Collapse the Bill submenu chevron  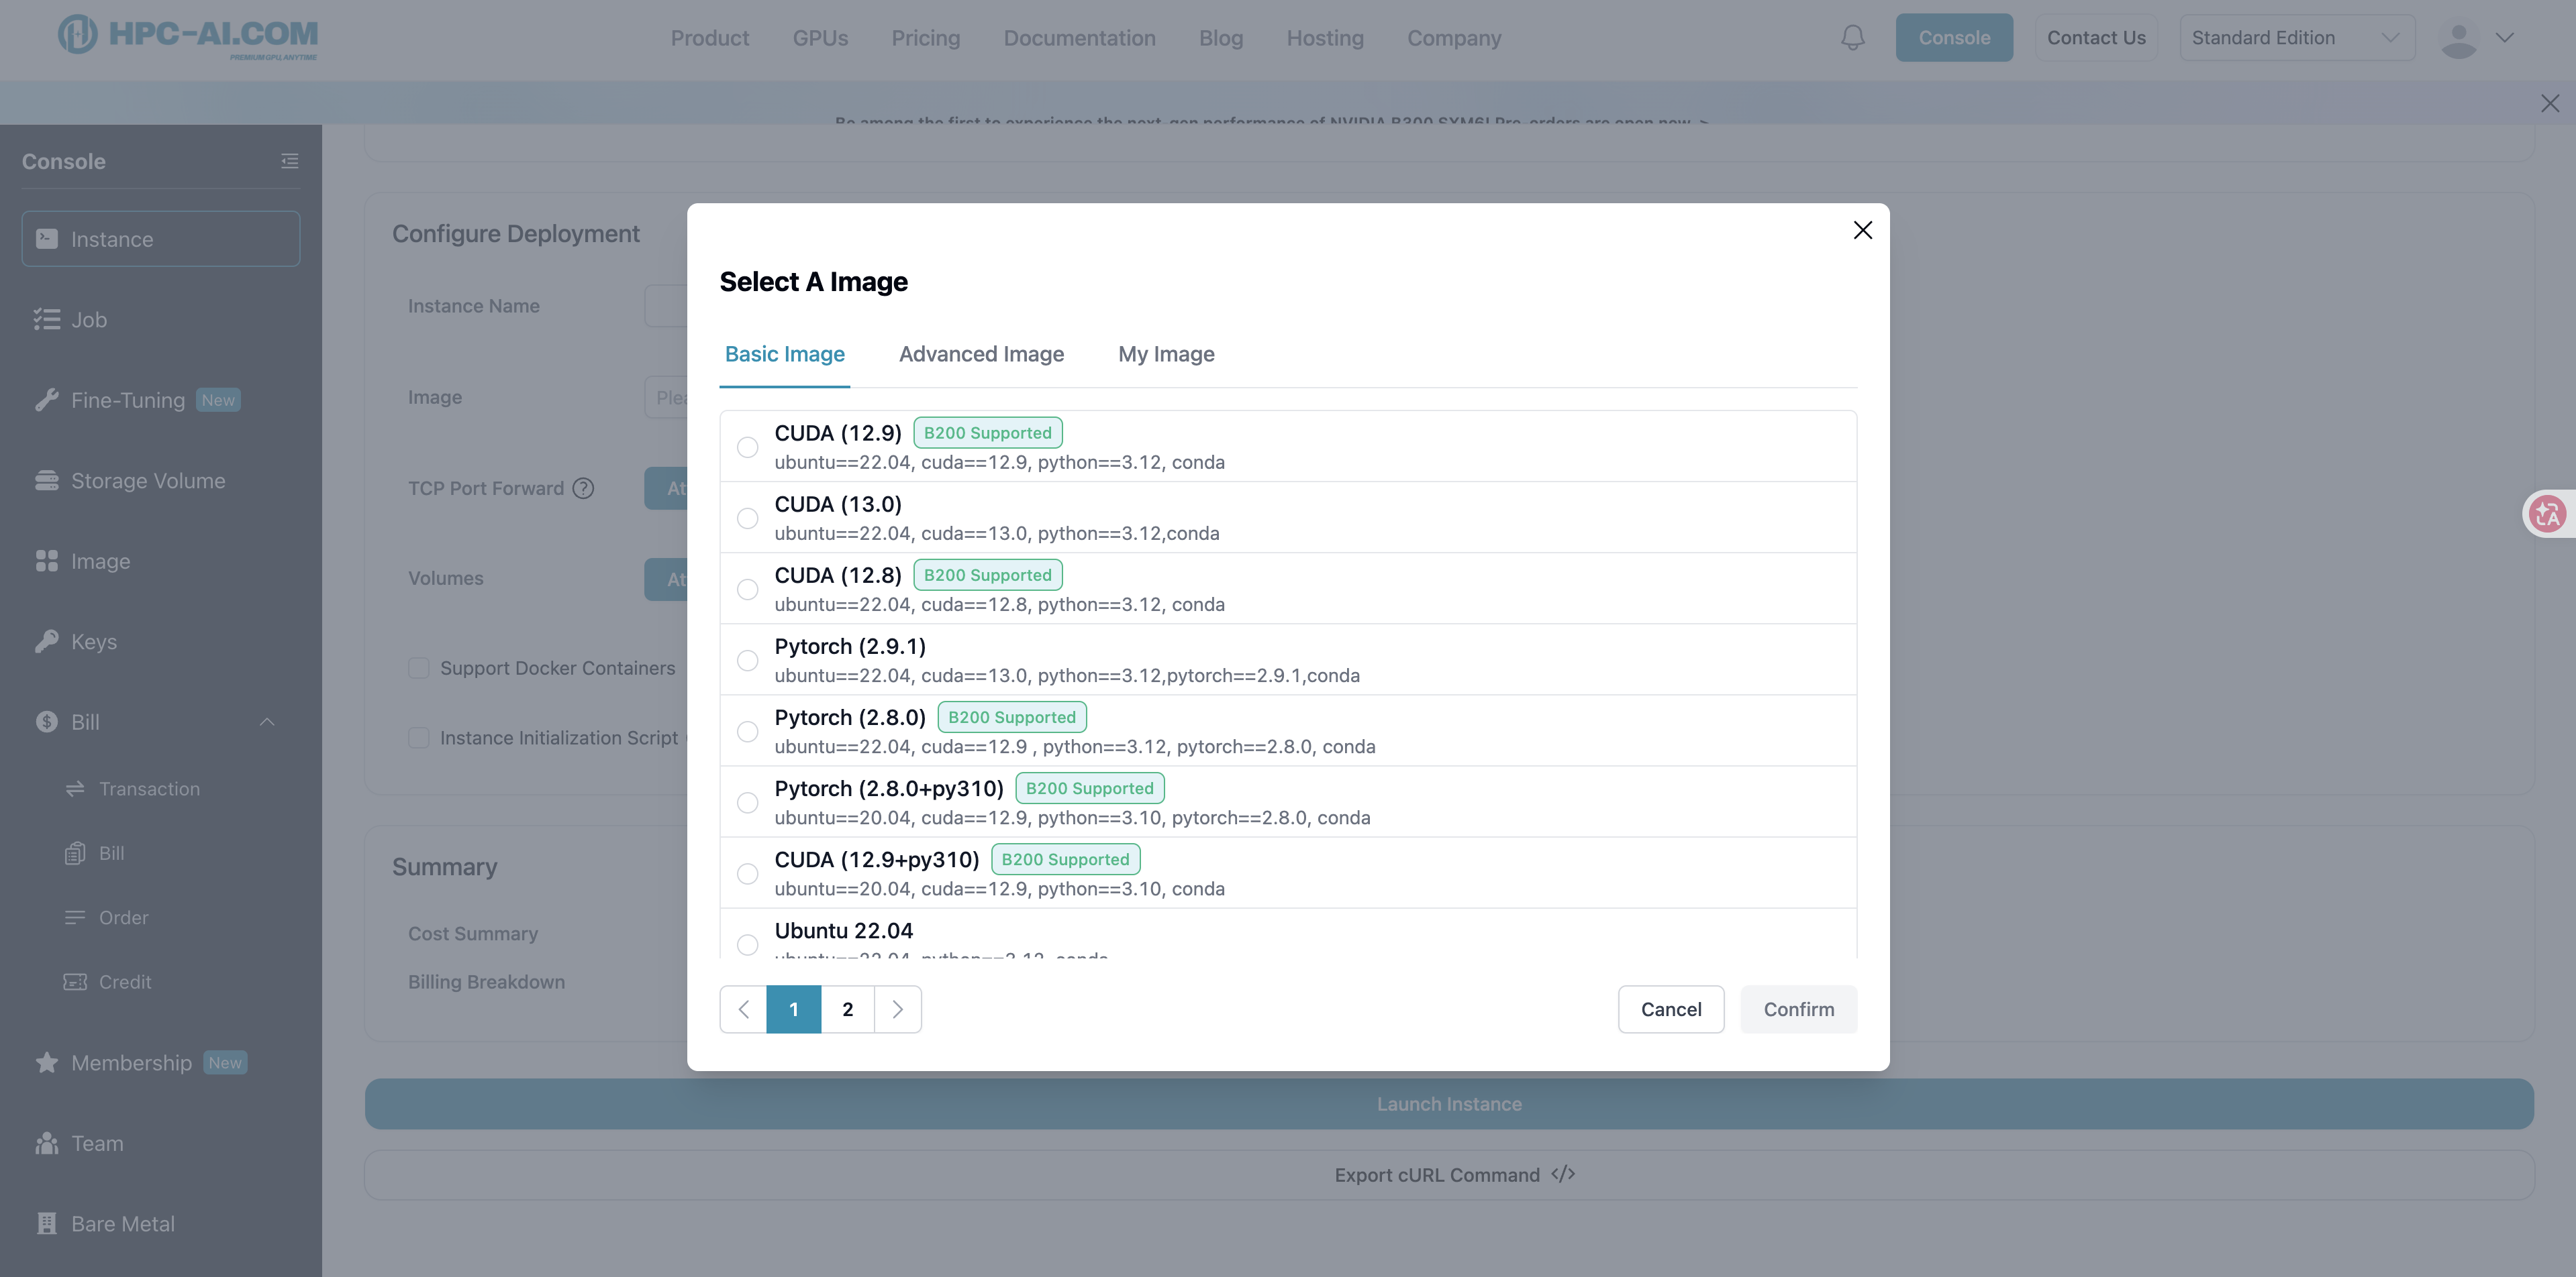coord(267,722)
